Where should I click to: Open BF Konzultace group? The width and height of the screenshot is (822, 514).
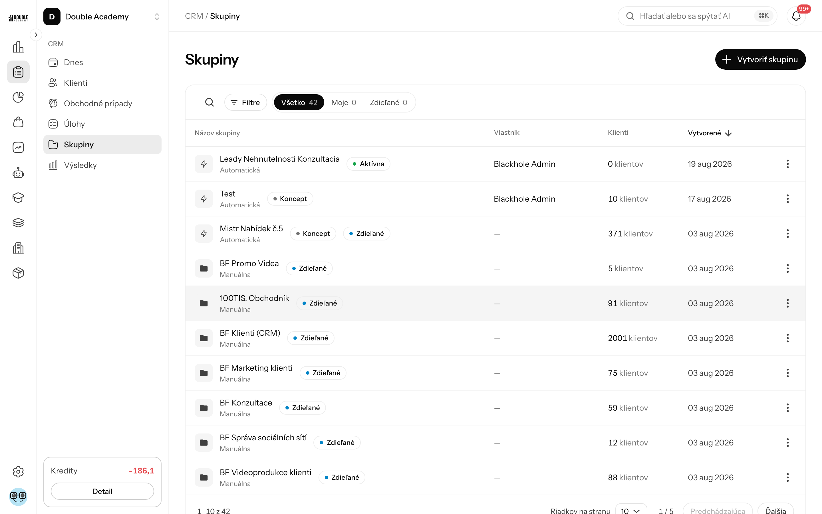(x=245, y=403)
